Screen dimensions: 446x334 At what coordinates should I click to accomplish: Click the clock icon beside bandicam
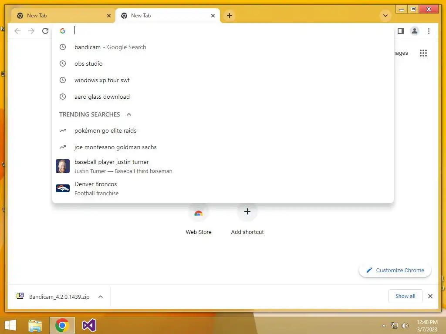coord(63,47)
